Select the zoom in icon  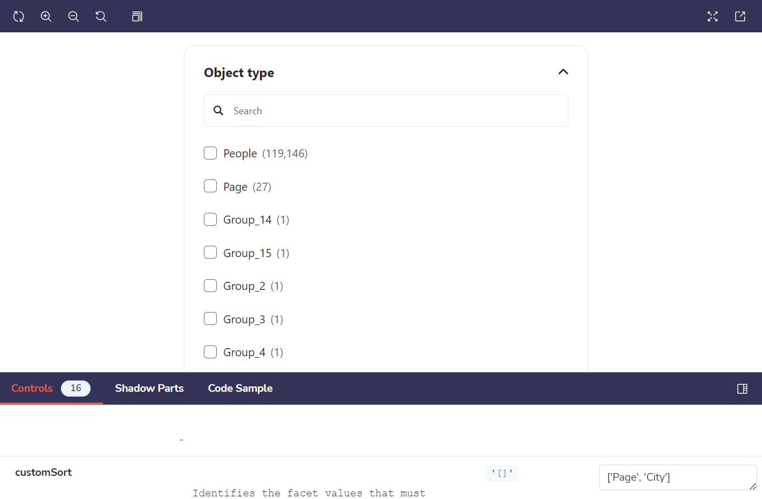pos(46,16)
